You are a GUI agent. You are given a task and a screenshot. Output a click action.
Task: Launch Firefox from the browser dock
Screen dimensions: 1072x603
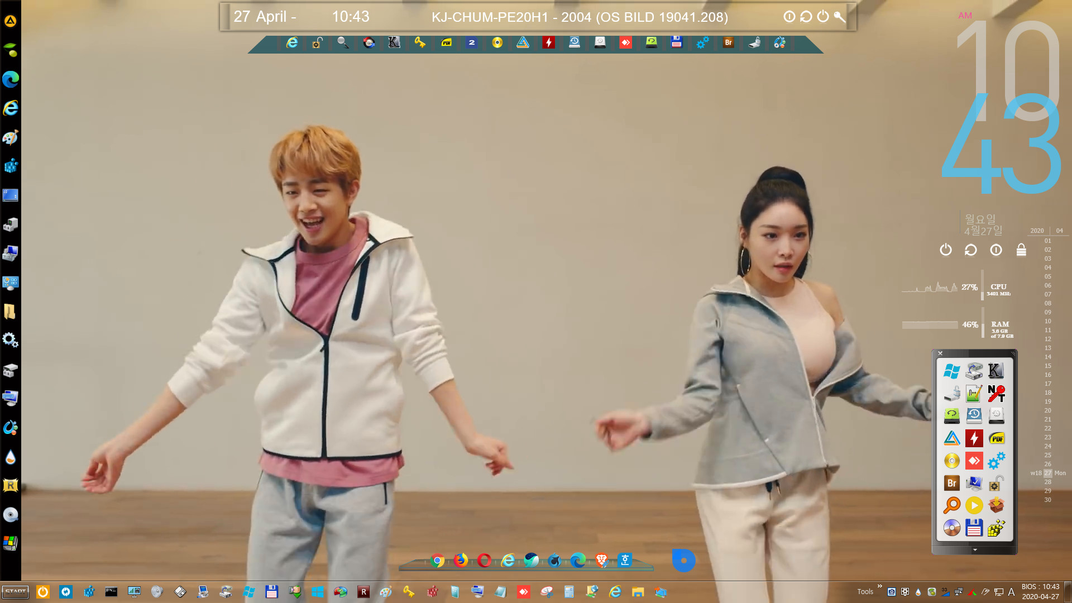point(461,560)
